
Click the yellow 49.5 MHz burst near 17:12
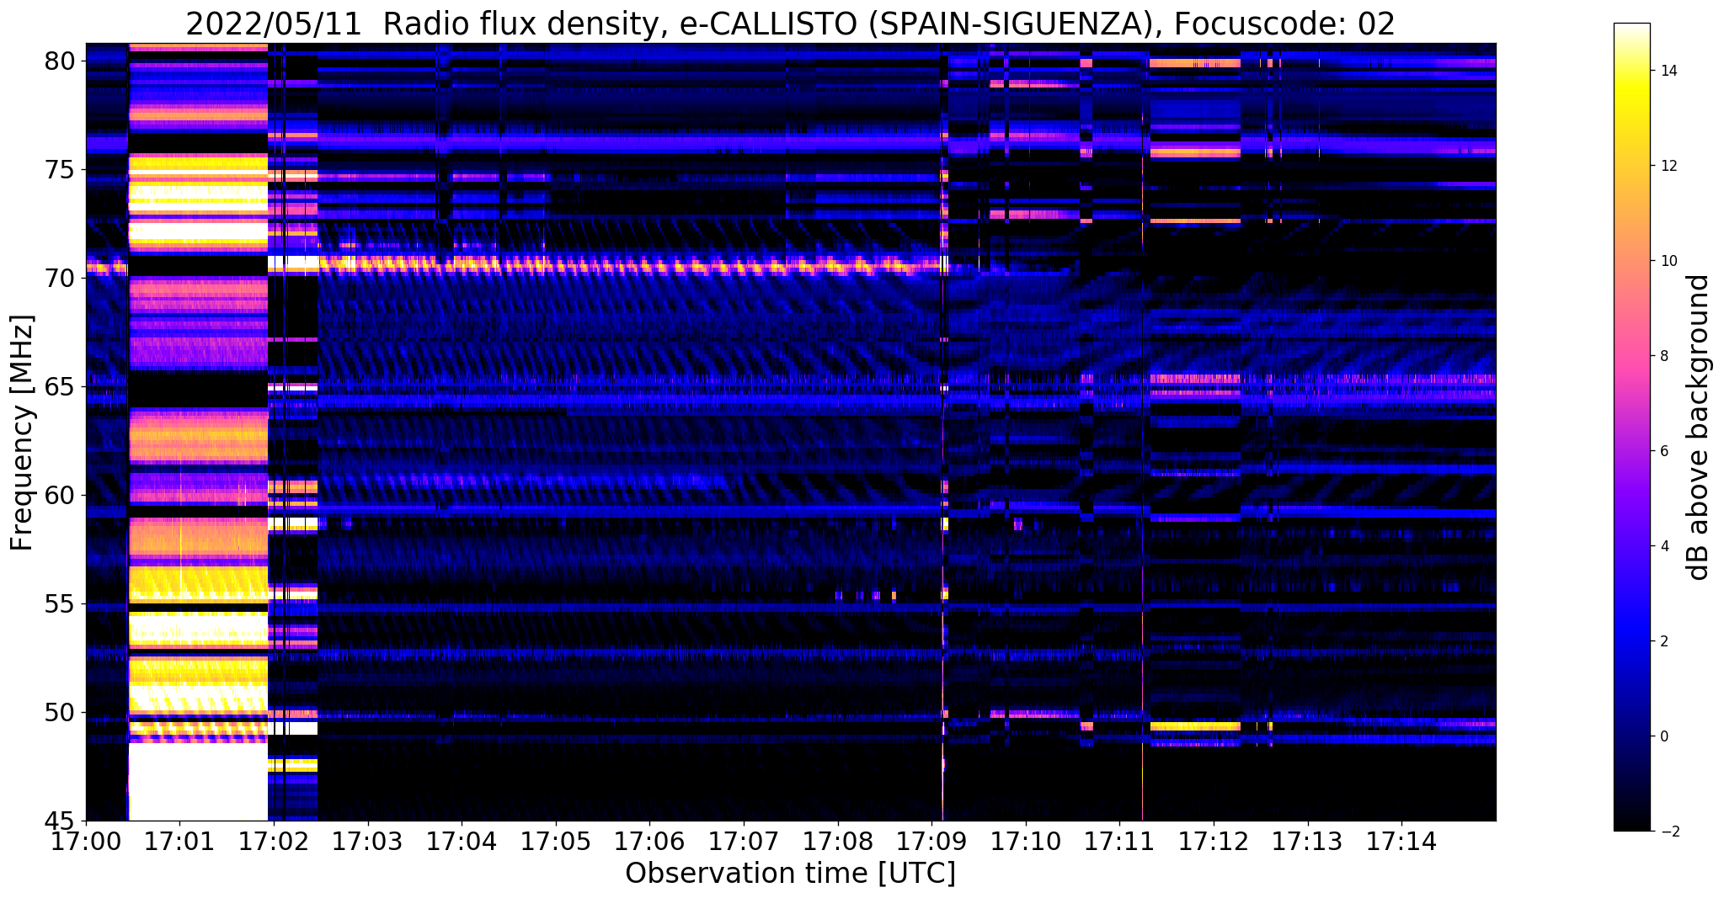[x=1194, y=725]
